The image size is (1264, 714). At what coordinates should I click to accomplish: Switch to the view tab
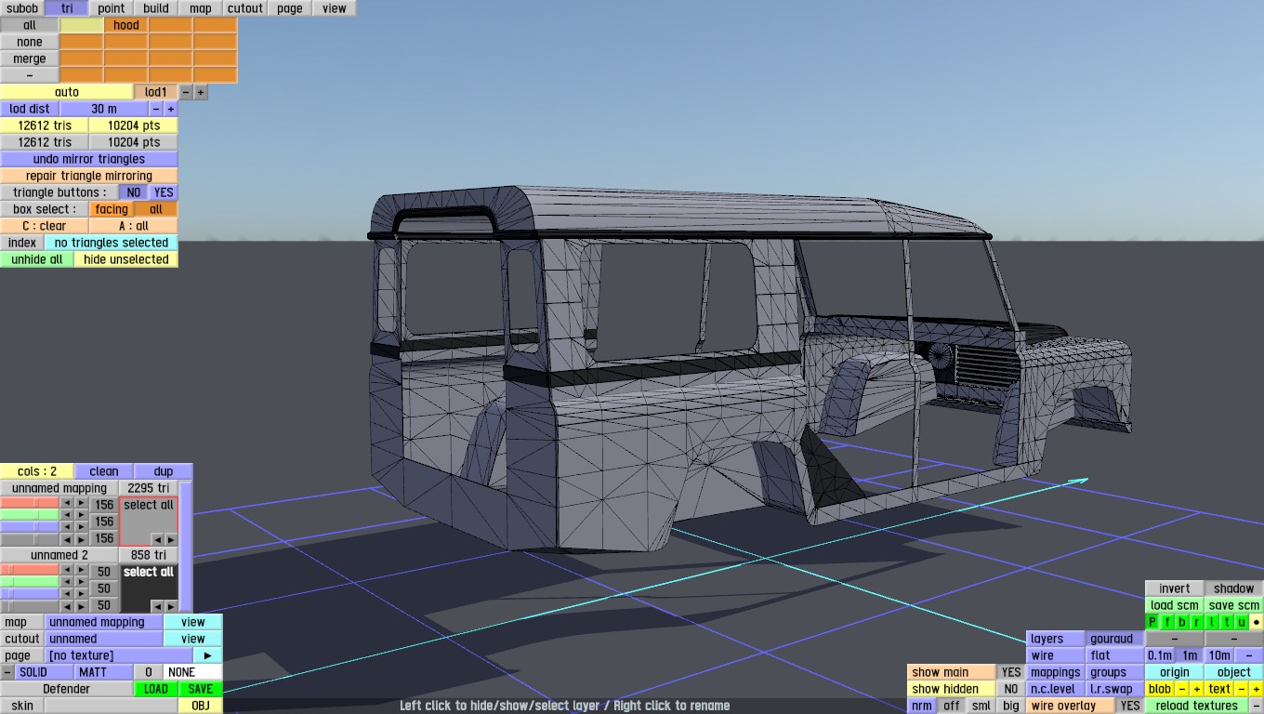[x=335, y=8]
